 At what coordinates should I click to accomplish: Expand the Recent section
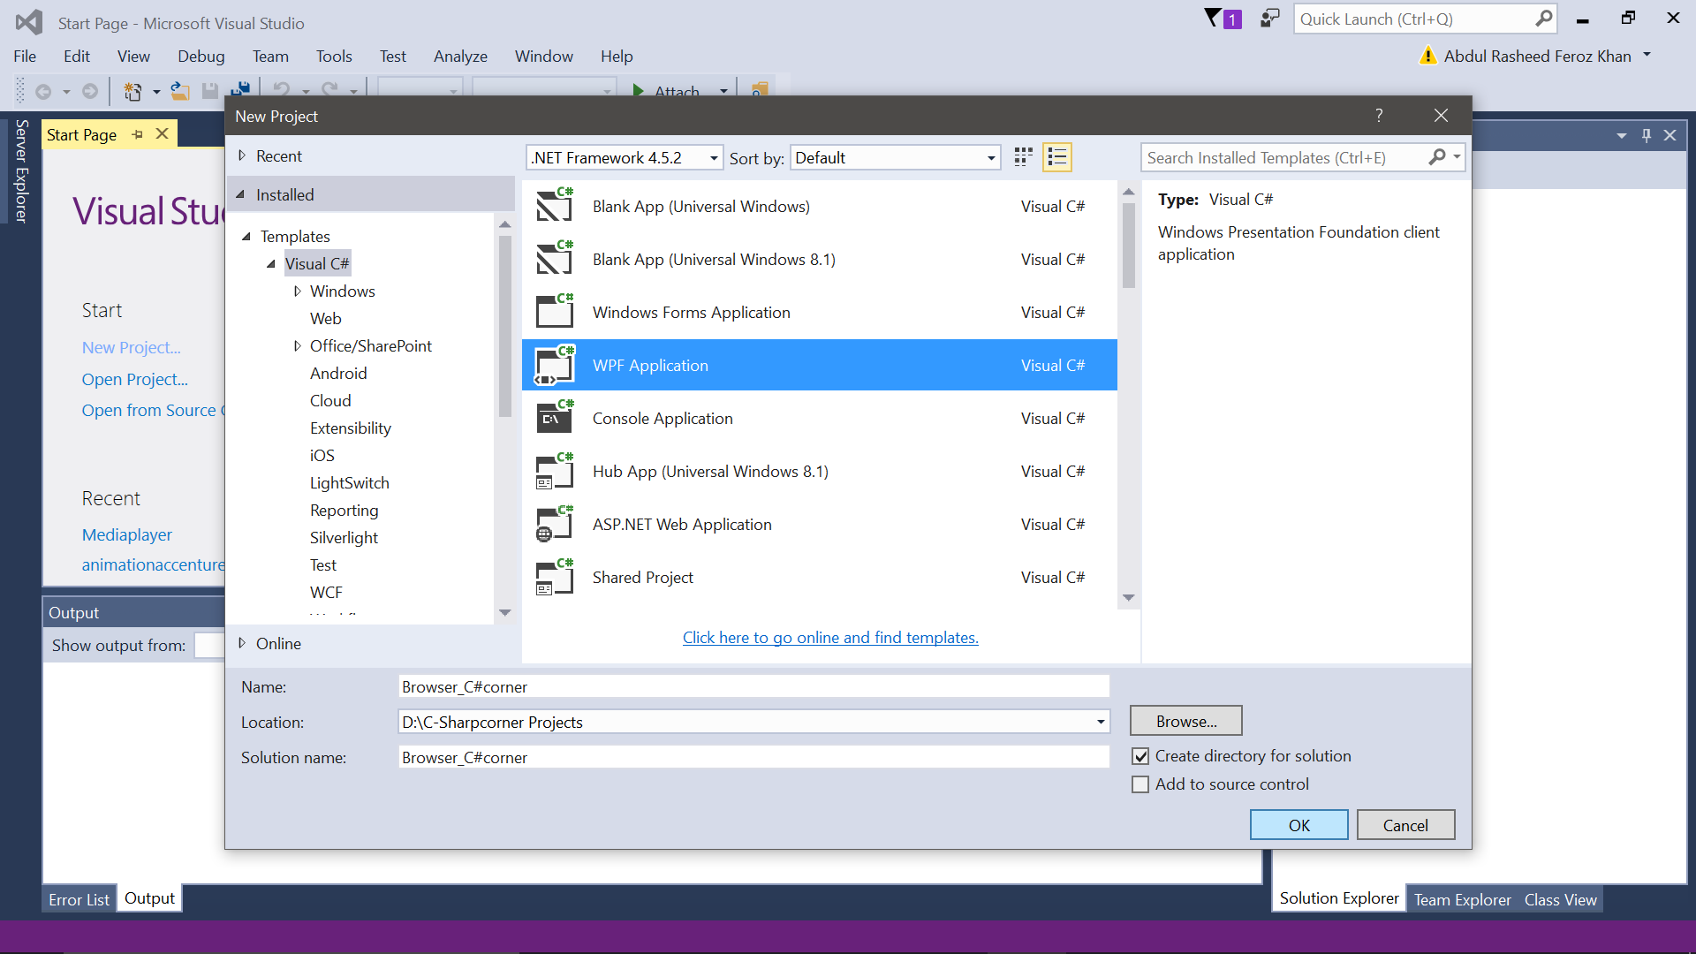[x=242, y=155]
